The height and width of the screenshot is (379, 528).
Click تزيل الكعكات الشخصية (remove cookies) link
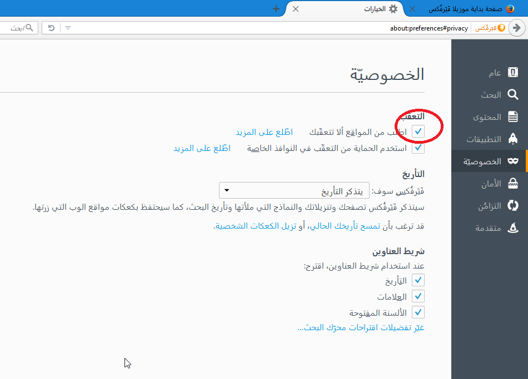[x=256, y=226]
